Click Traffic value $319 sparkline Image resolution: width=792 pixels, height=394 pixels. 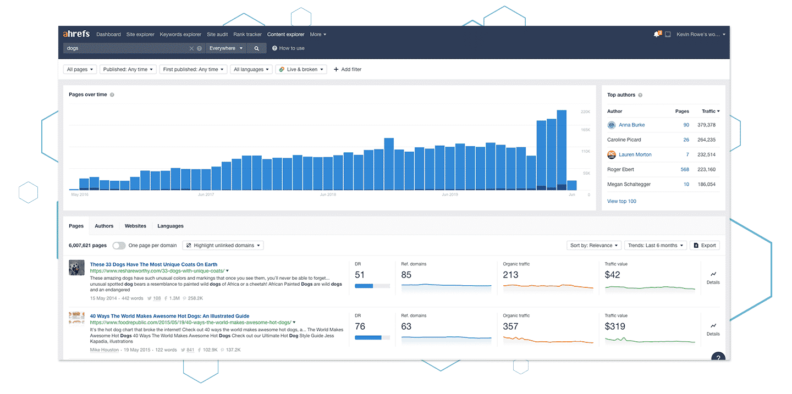(650, 340)
